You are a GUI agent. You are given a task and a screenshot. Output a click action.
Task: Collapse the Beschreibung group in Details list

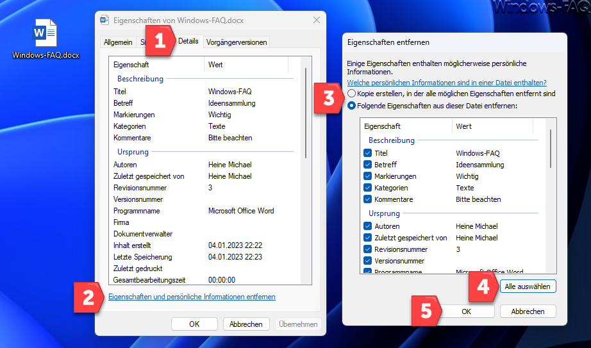[140, 79]
